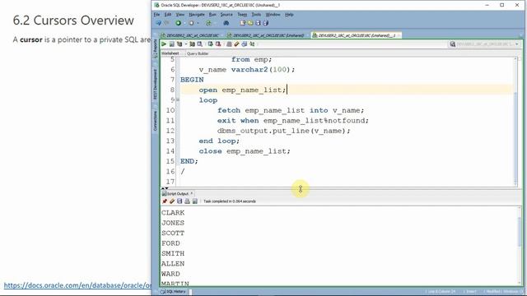
Task: Save the Script Output with disk icon
Action: tap(180, 201)
